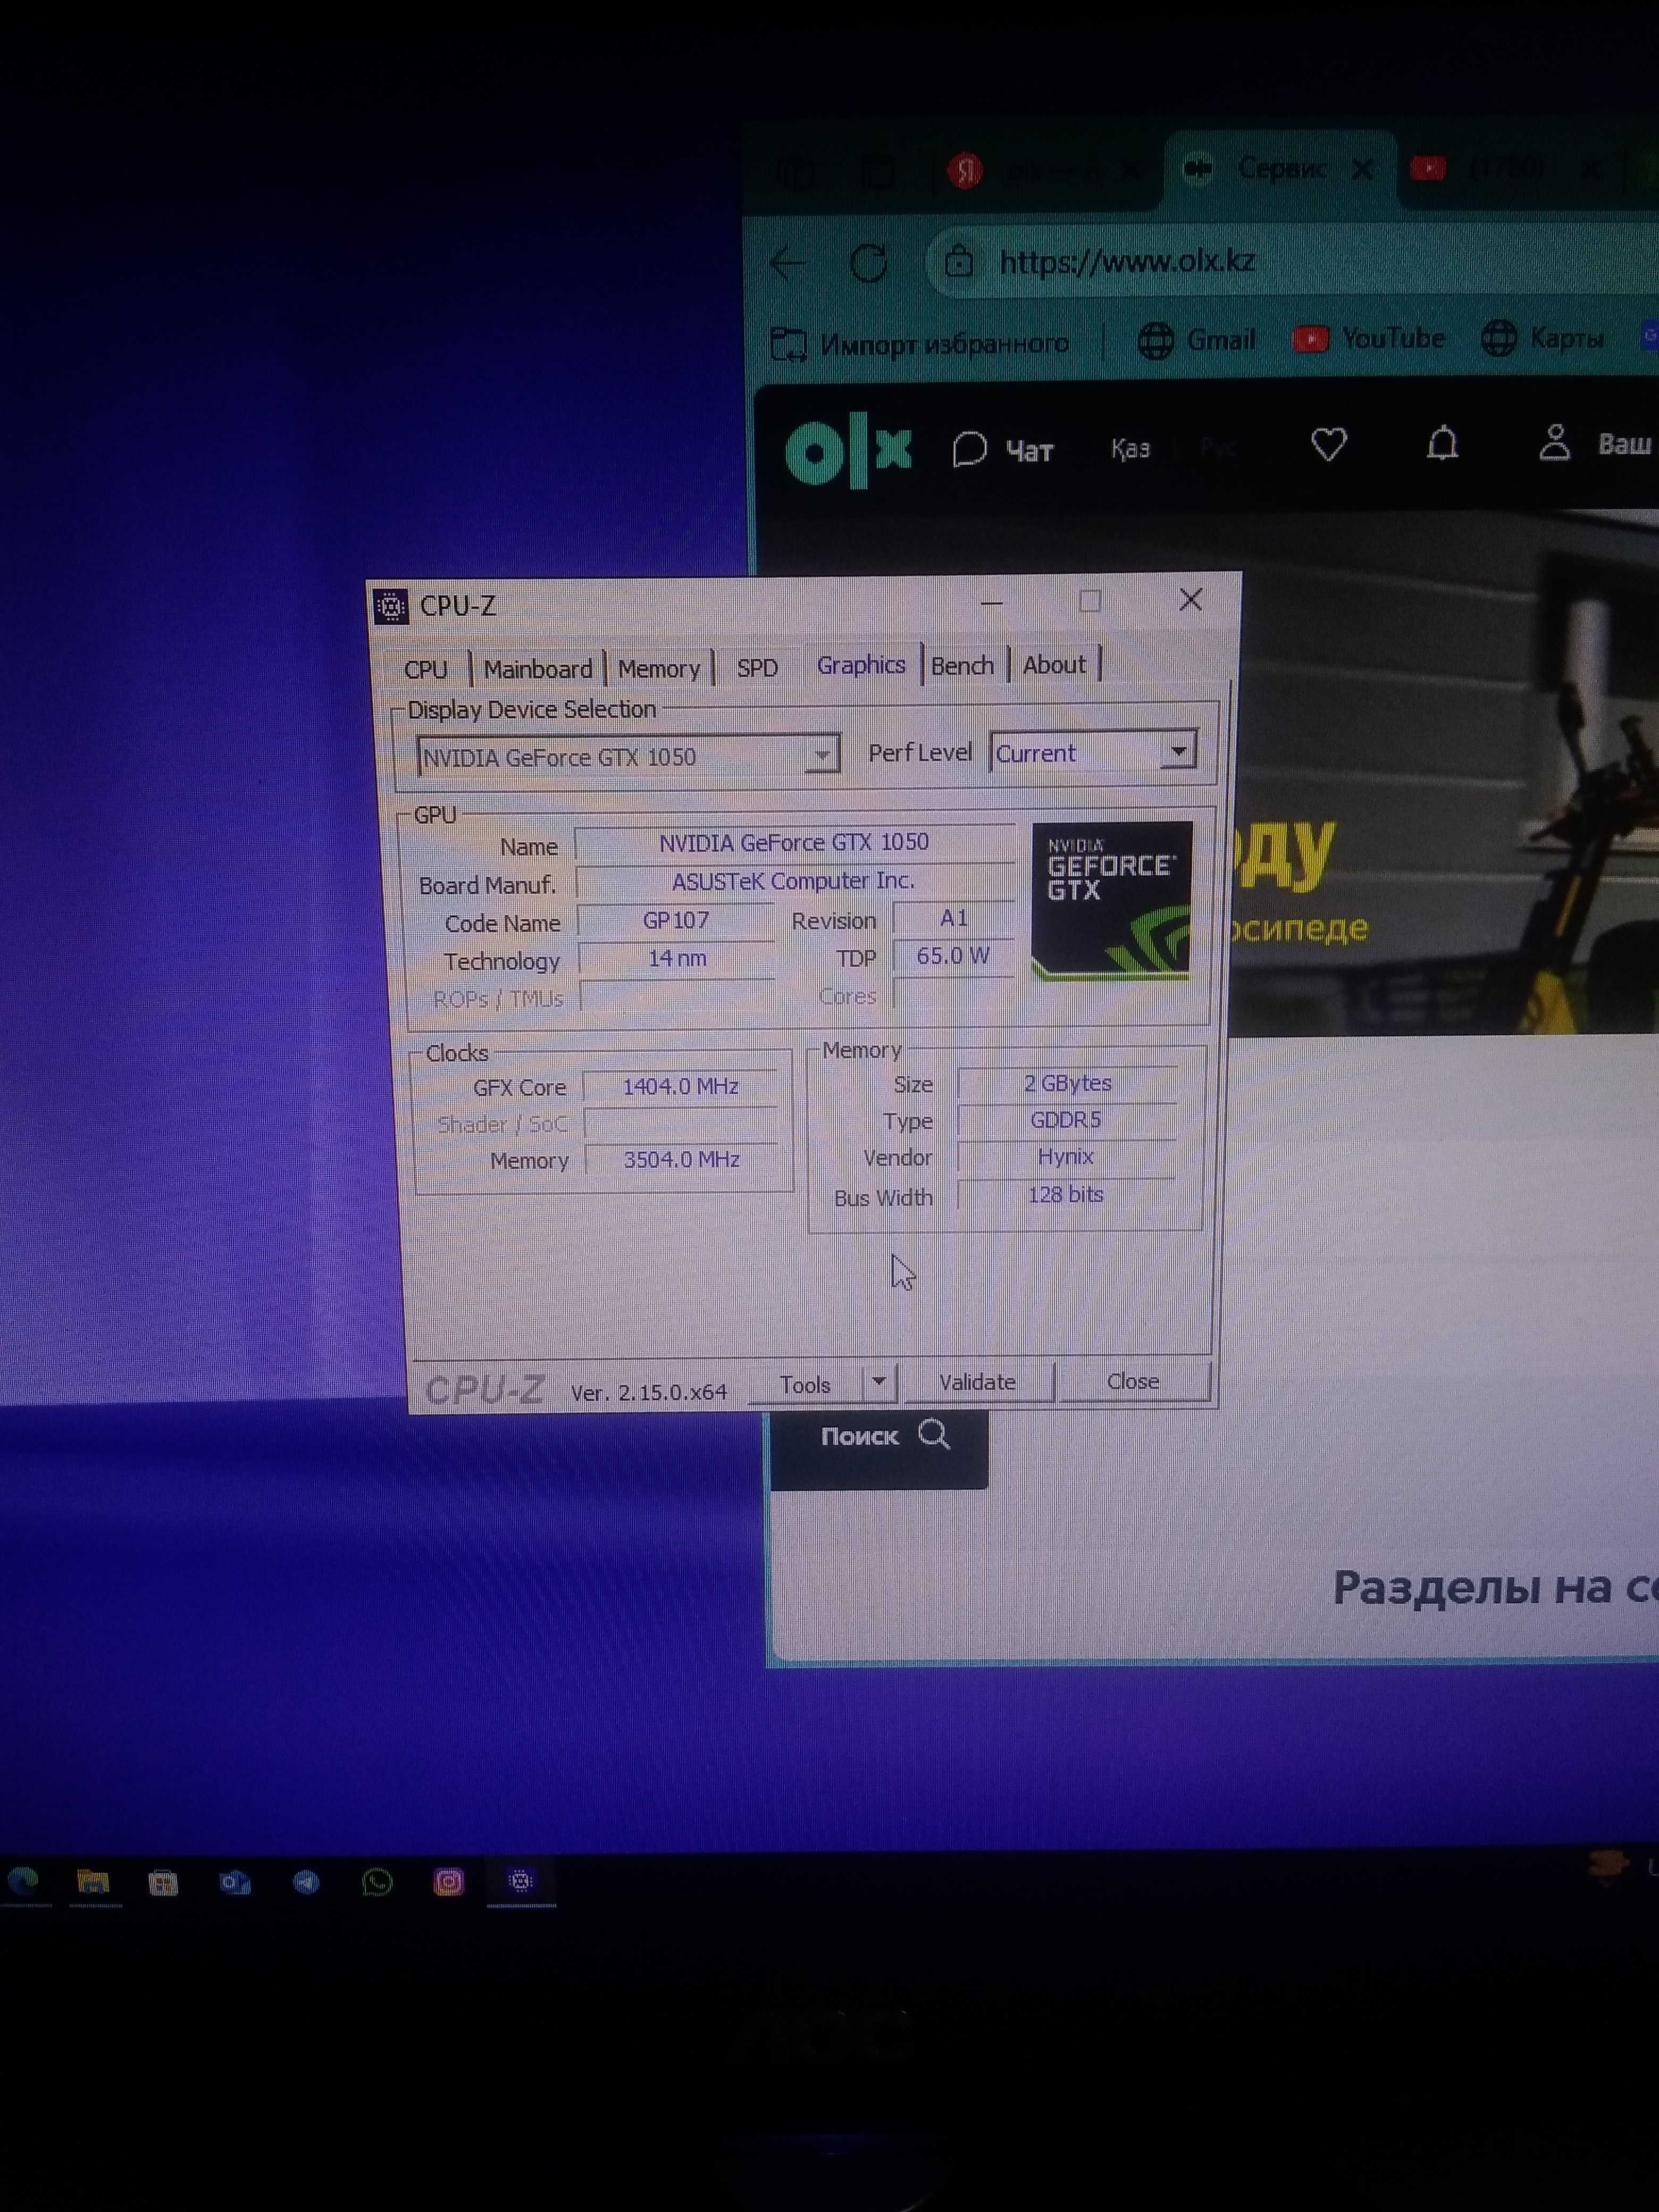Open the Tools dropdown arrow
Image resolution: width=1659 pixels, height=2212 pixels.
coord(879,1382)
